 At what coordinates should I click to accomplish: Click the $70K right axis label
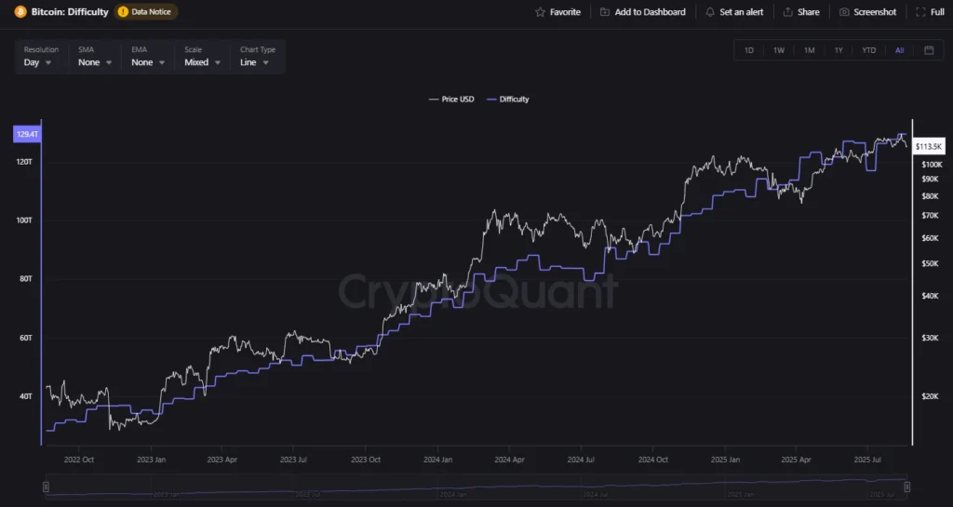tap(930, 216)
